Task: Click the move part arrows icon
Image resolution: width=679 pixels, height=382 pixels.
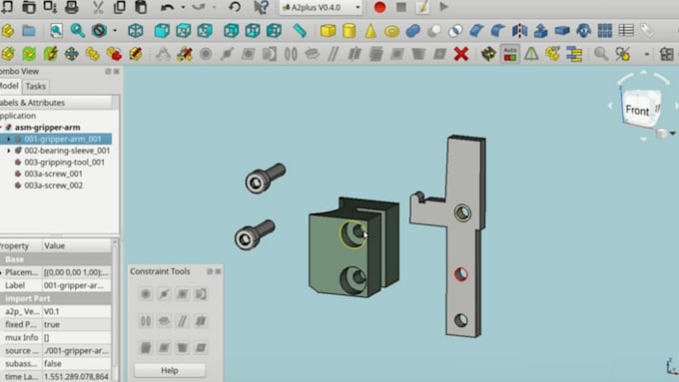Action: coord(72,54)
